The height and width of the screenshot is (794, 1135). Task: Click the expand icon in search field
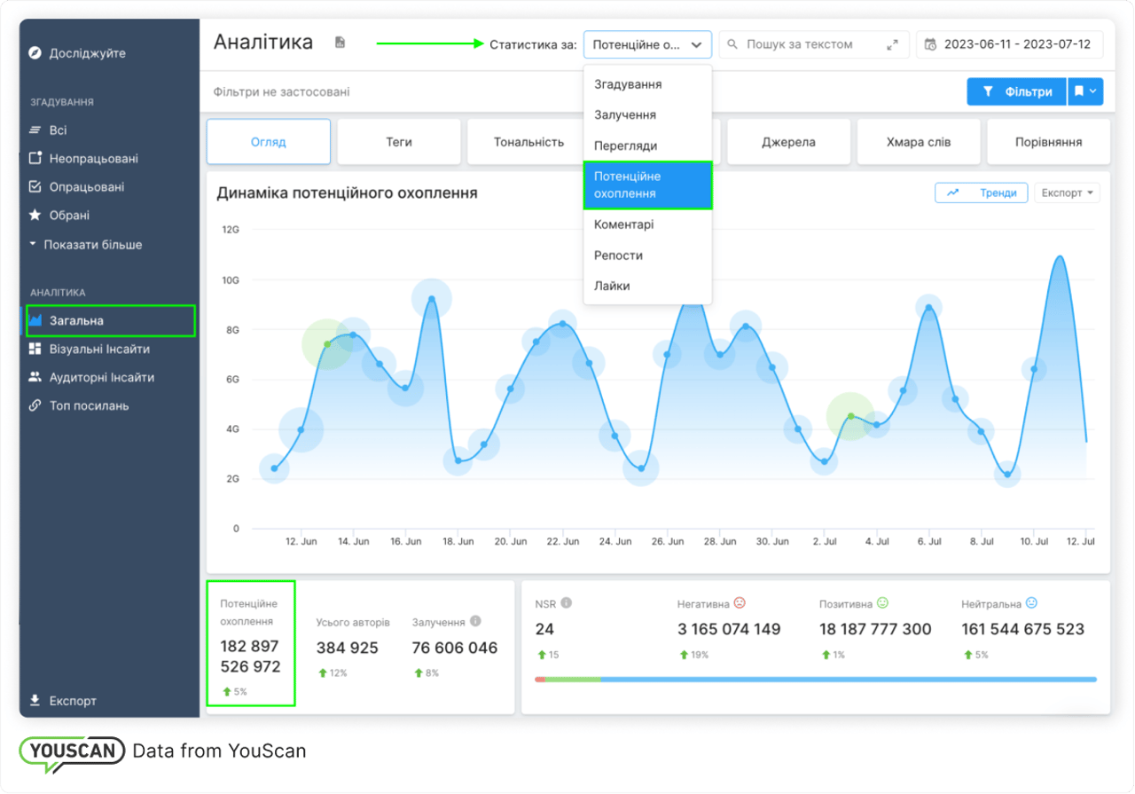(x=892, y=44)
